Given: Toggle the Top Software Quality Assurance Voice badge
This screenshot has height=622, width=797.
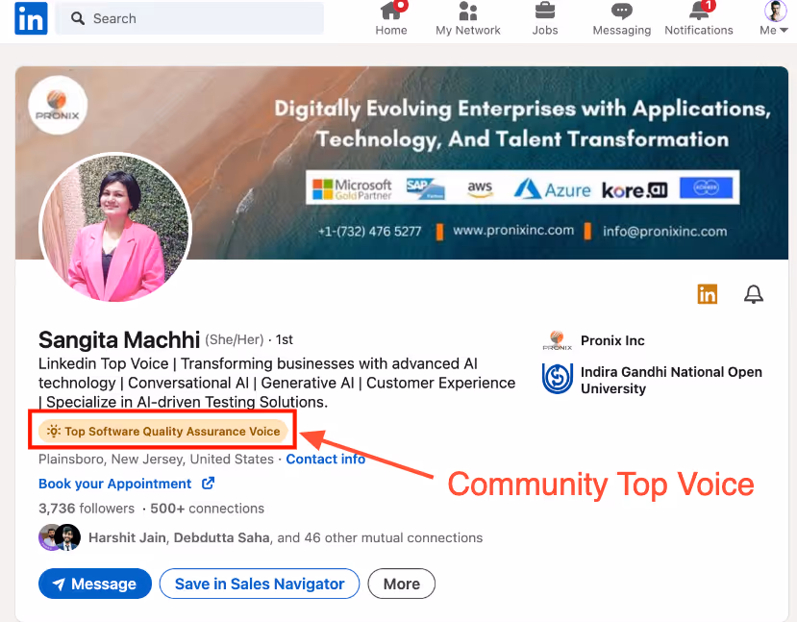Looking at the screenshot, I should coord(162,430).
